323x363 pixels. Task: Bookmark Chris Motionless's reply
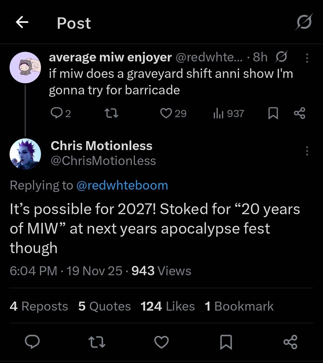pyautogui.click(x=226, y=342)
